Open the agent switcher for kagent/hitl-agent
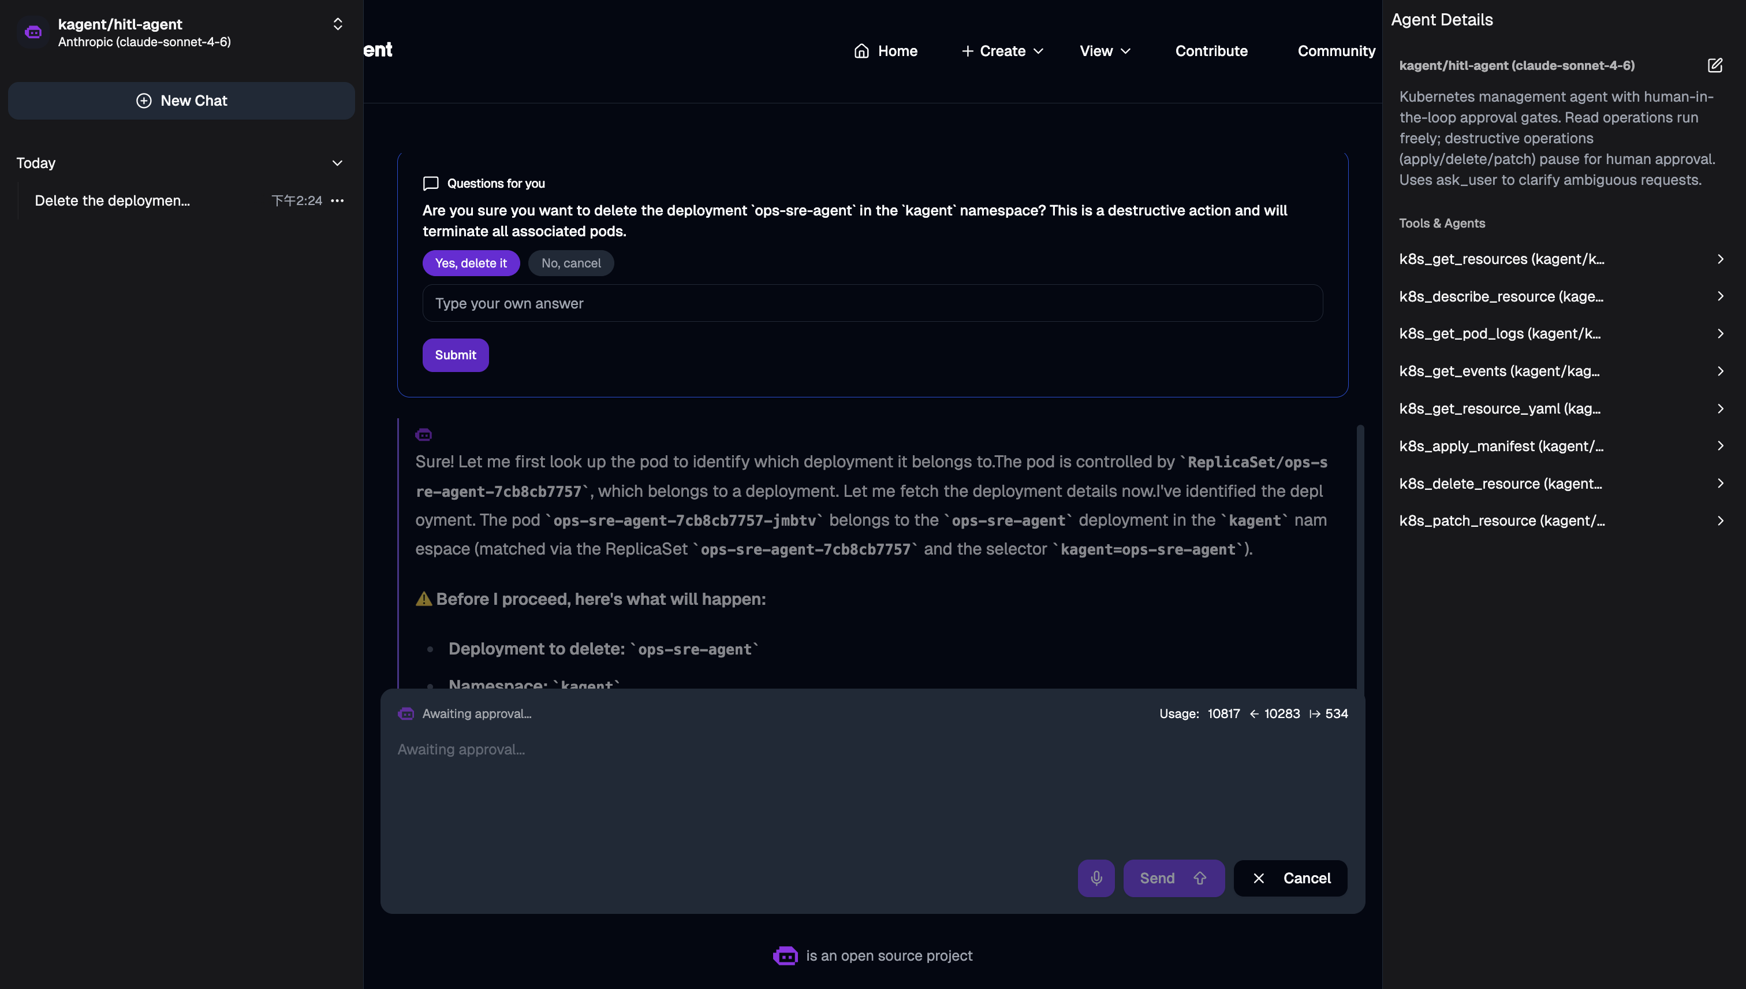 click(x=337, y=24)
